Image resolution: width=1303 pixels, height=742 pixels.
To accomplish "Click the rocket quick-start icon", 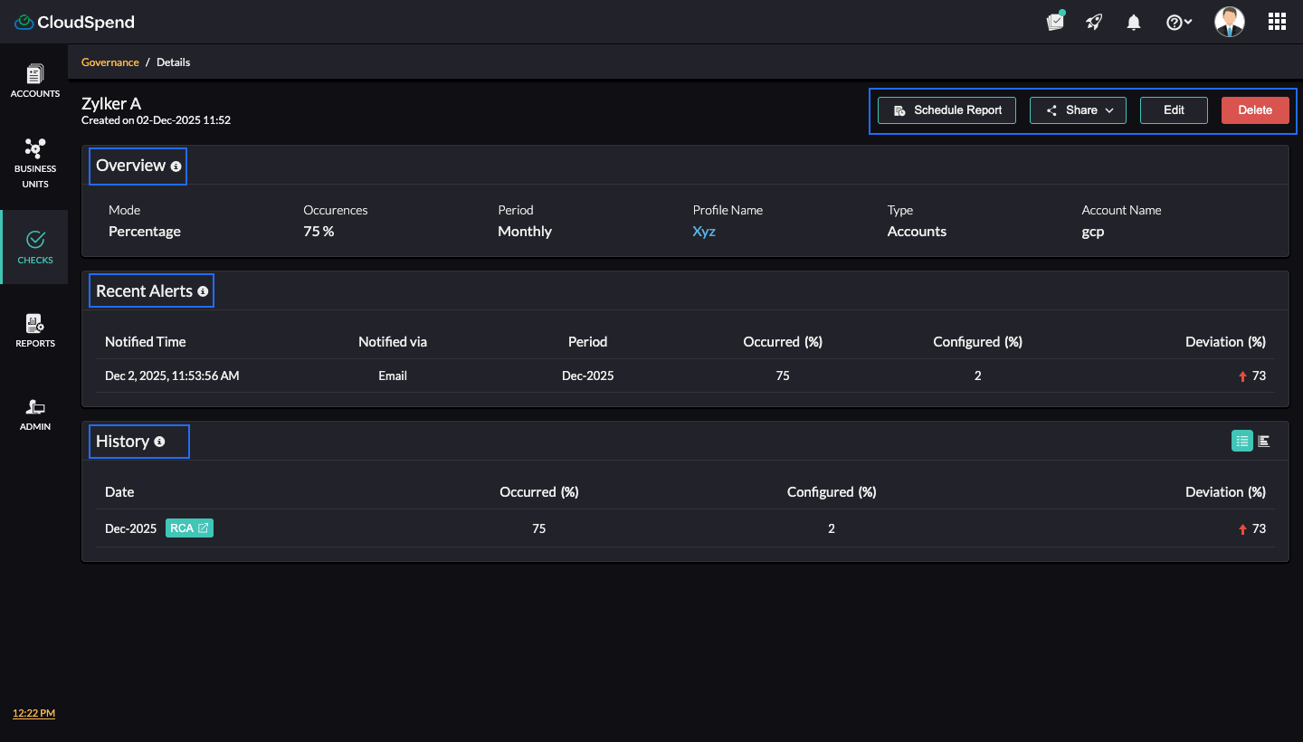I will coord(1095,22).
